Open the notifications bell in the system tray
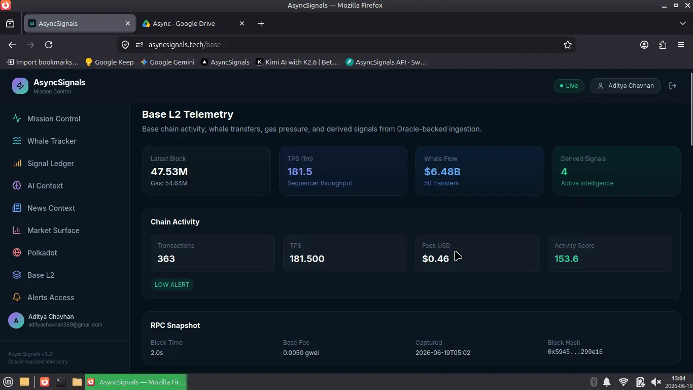Viewport: 693px width, 390px height. (x=607, y=382)
